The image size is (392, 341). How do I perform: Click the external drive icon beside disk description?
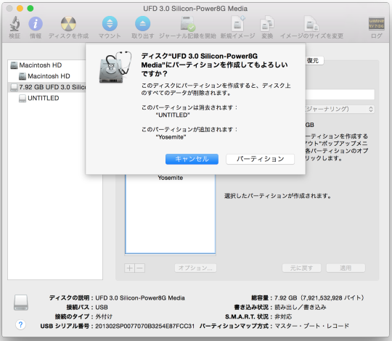(x=21, y=303)
